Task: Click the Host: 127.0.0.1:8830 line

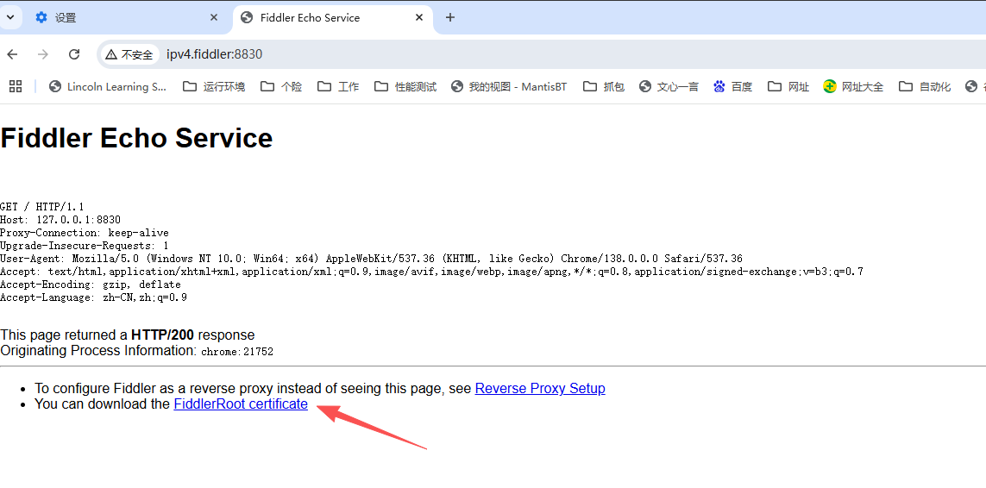Action: pyautogui.click(x=60, y=220)
